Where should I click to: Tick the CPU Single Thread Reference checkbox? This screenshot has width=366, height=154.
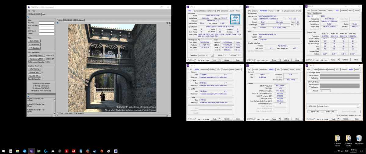tap(310, 78)
